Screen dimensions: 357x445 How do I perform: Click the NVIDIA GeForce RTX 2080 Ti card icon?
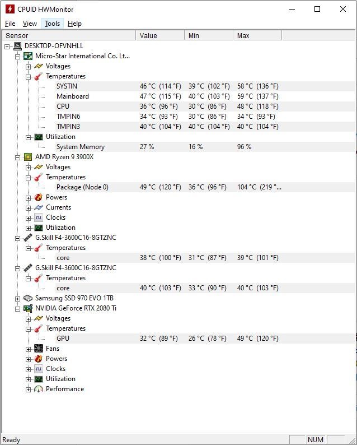tap(28, 308)
